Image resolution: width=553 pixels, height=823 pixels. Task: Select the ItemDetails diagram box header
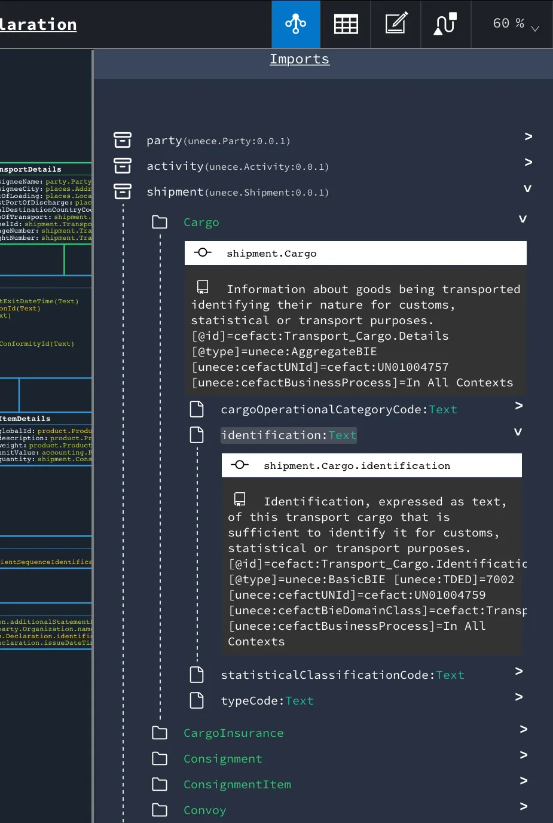coord(25,419)
